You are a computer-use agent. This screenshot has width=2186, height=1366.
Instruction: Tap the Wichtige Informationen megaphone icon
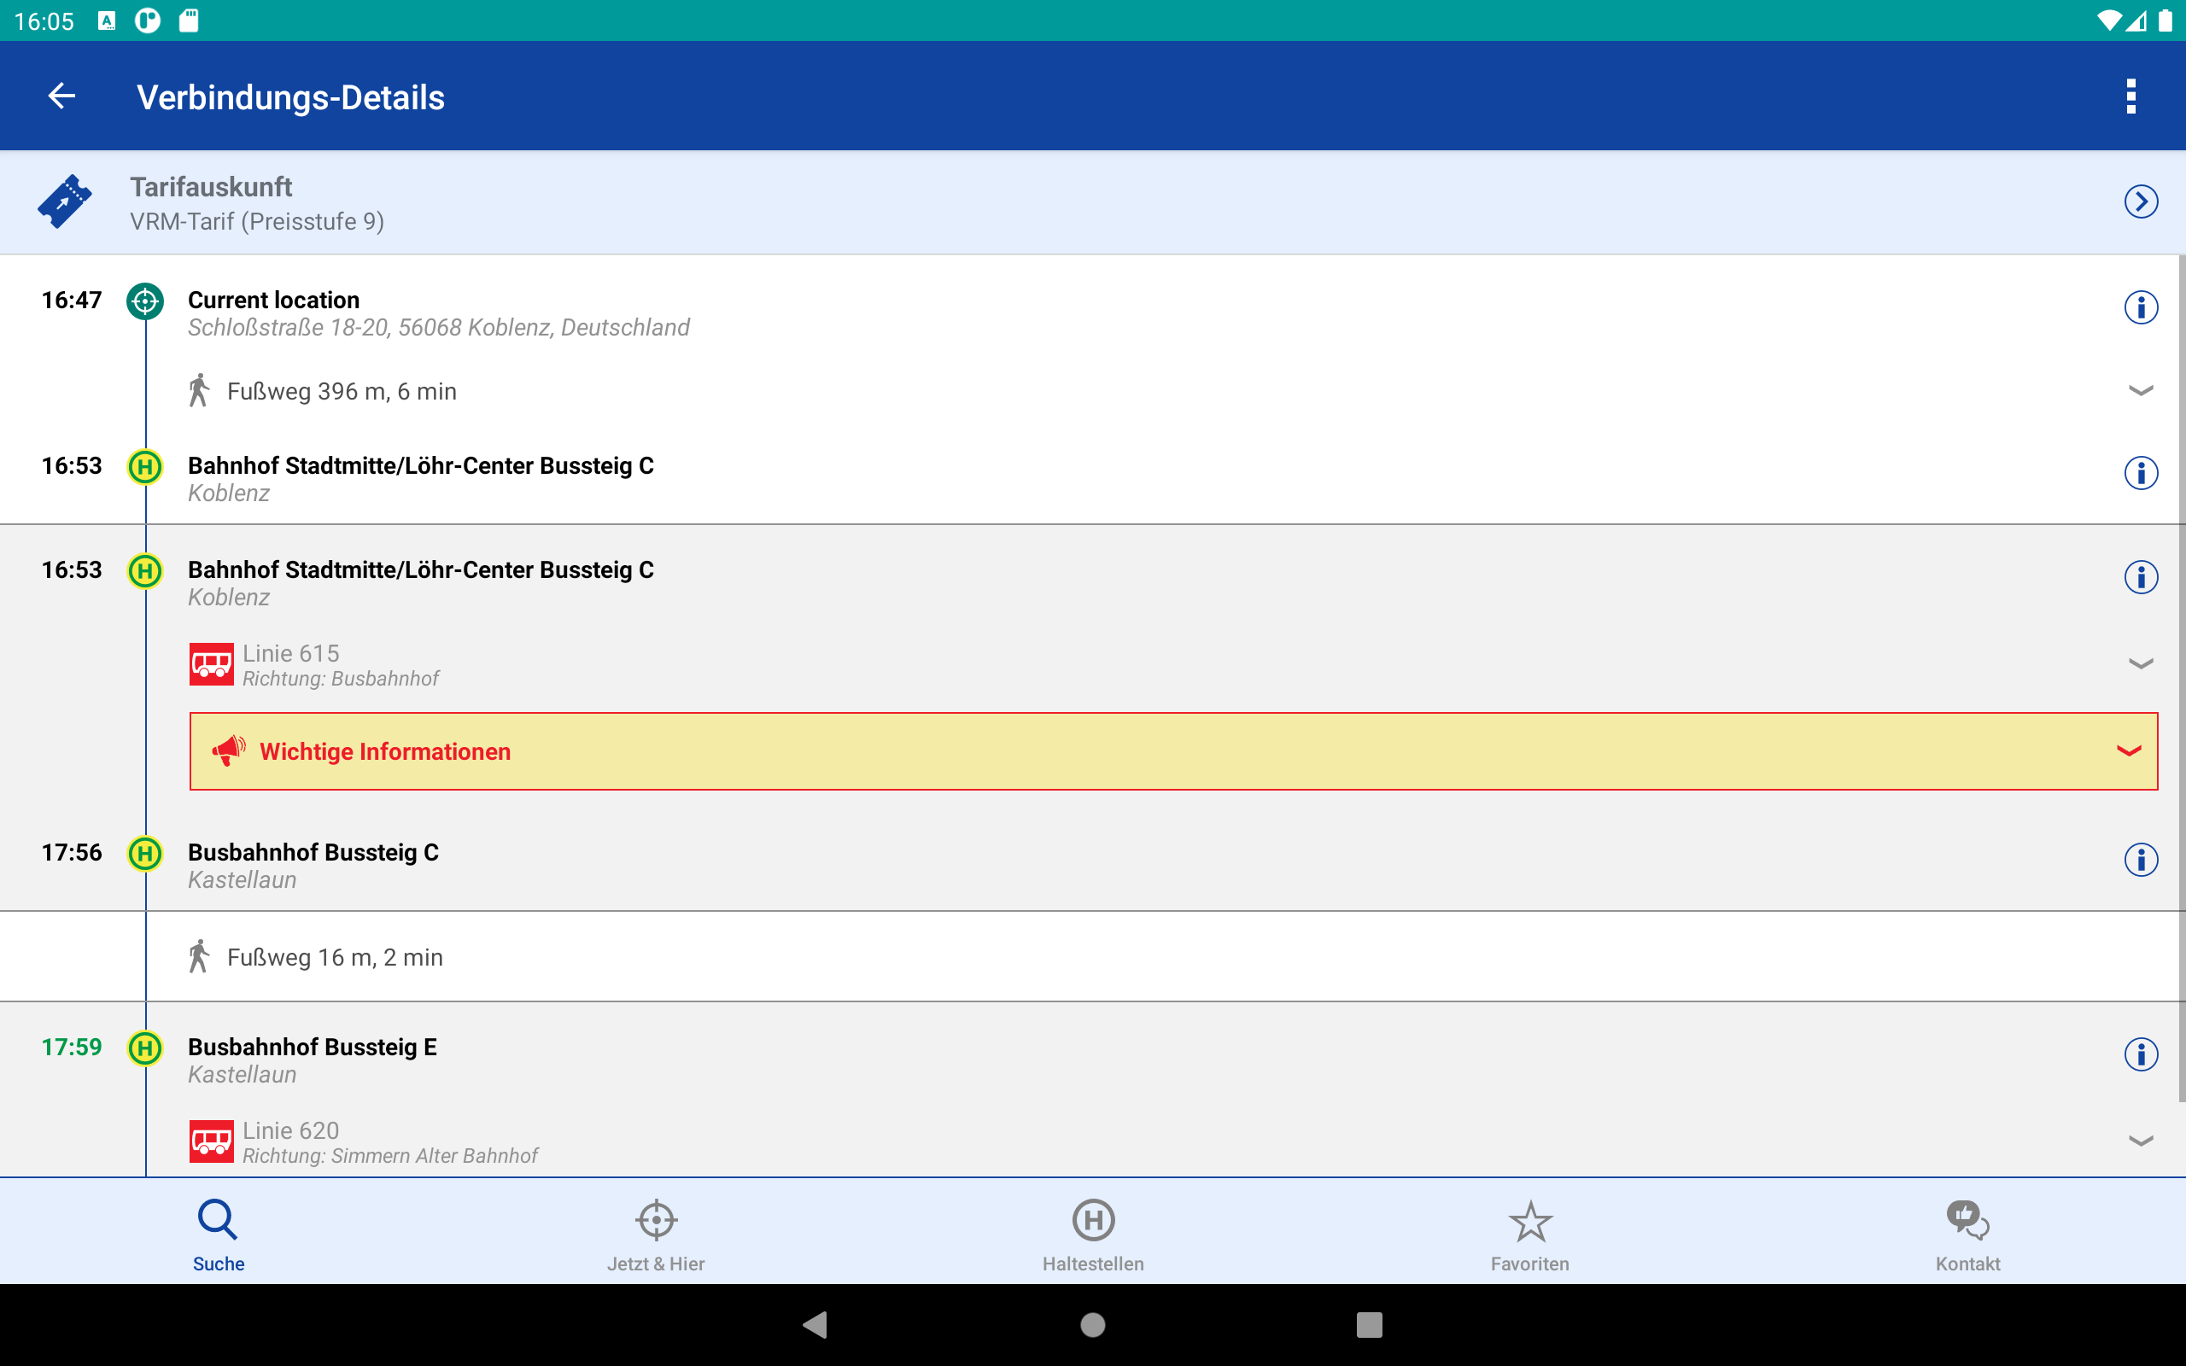pos(229,750)
